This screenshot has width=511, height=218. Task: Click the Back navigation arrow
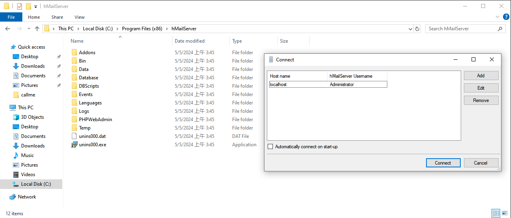8,29
